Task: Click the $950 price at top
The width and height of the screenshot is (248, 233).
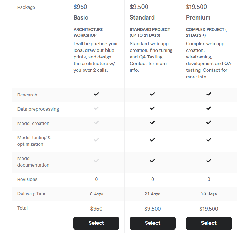Action: 80,7
